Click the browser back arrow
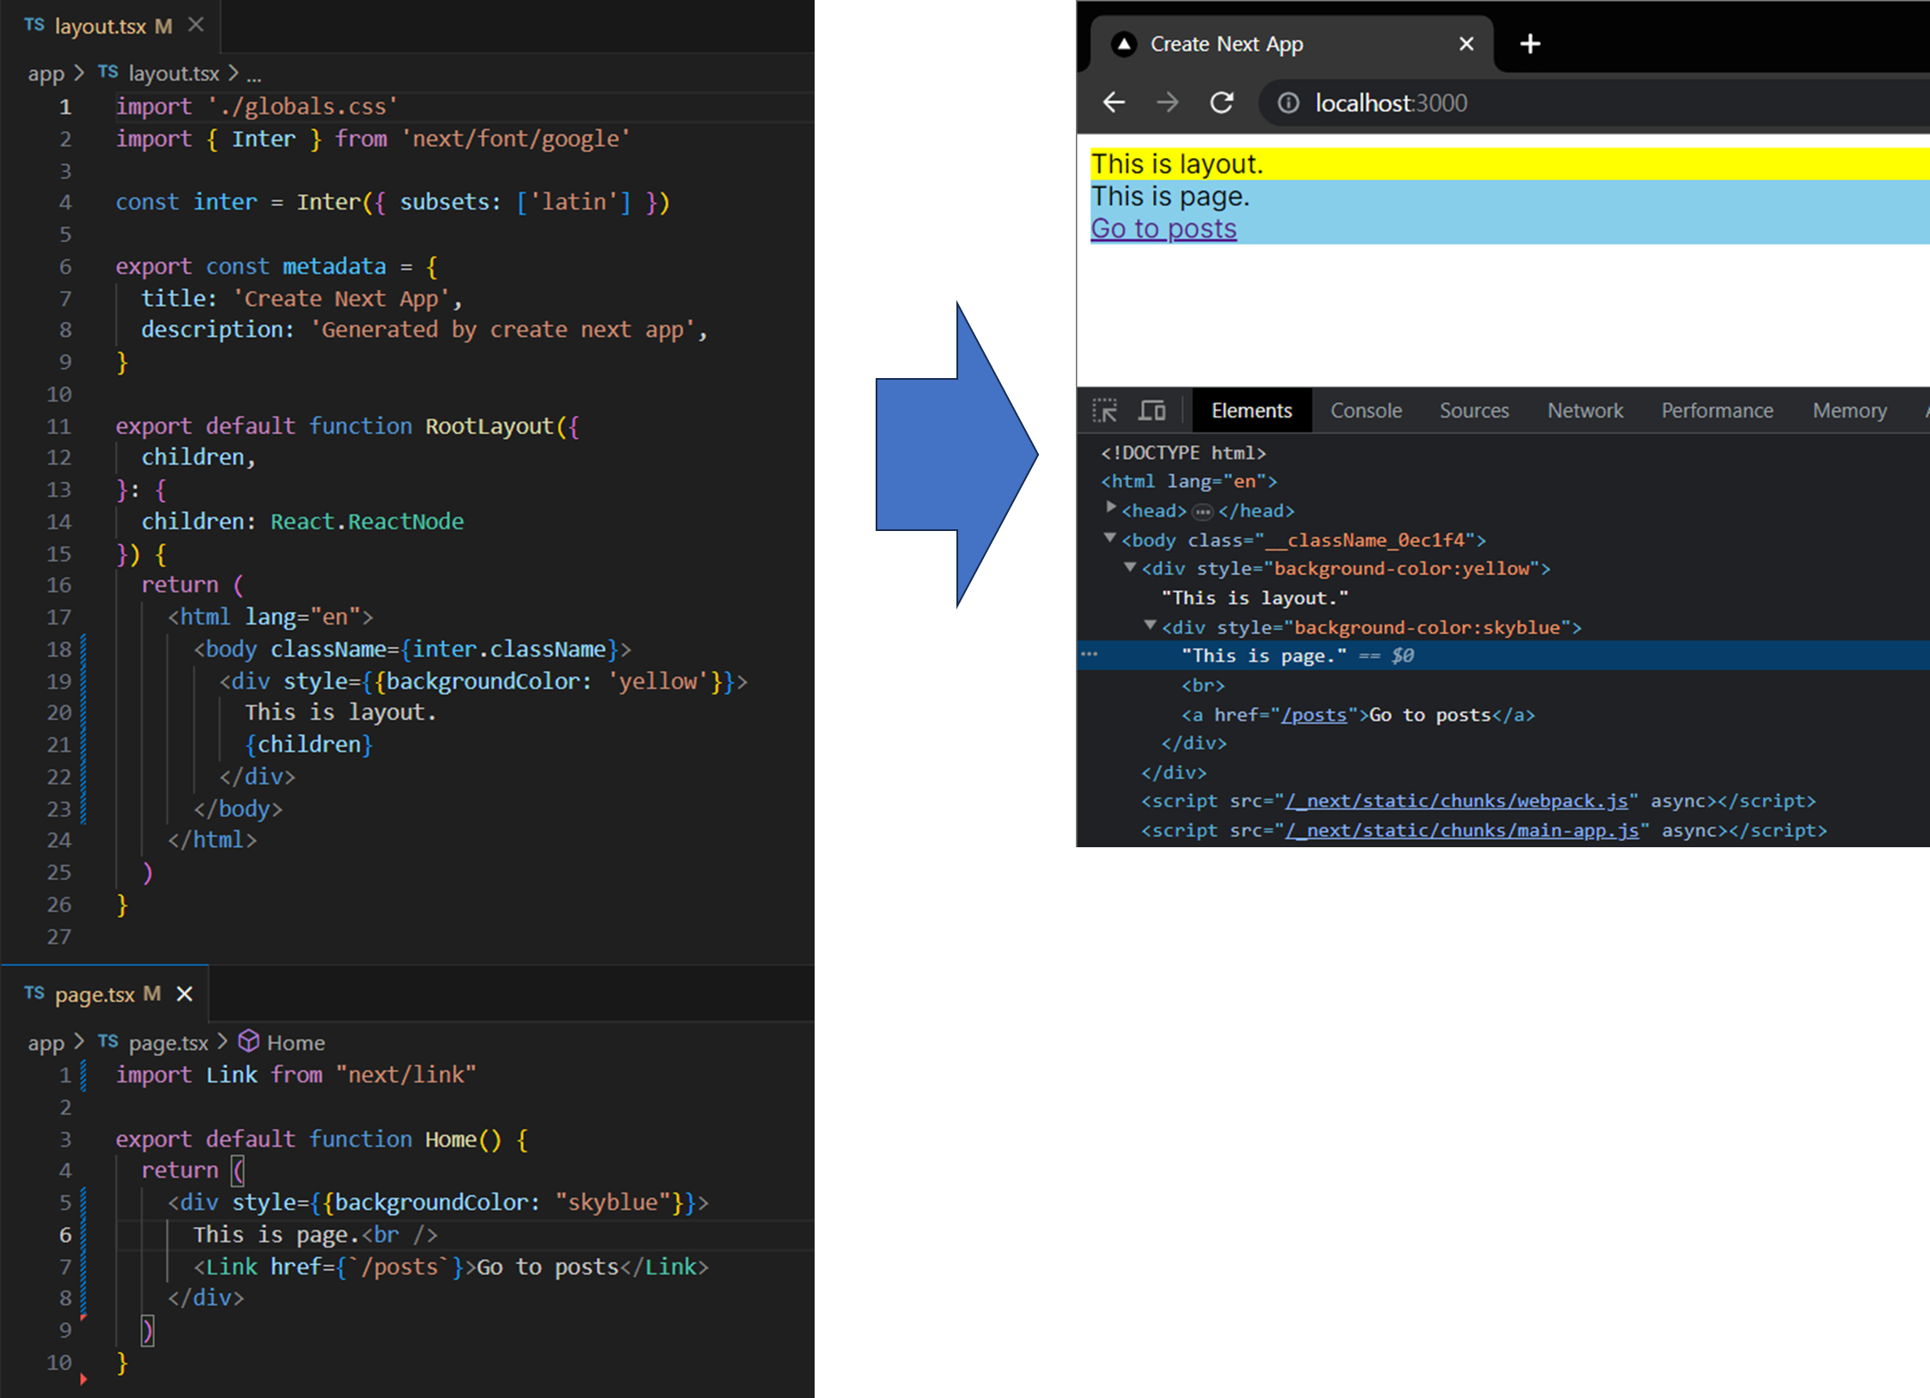 pos(1114,103)
